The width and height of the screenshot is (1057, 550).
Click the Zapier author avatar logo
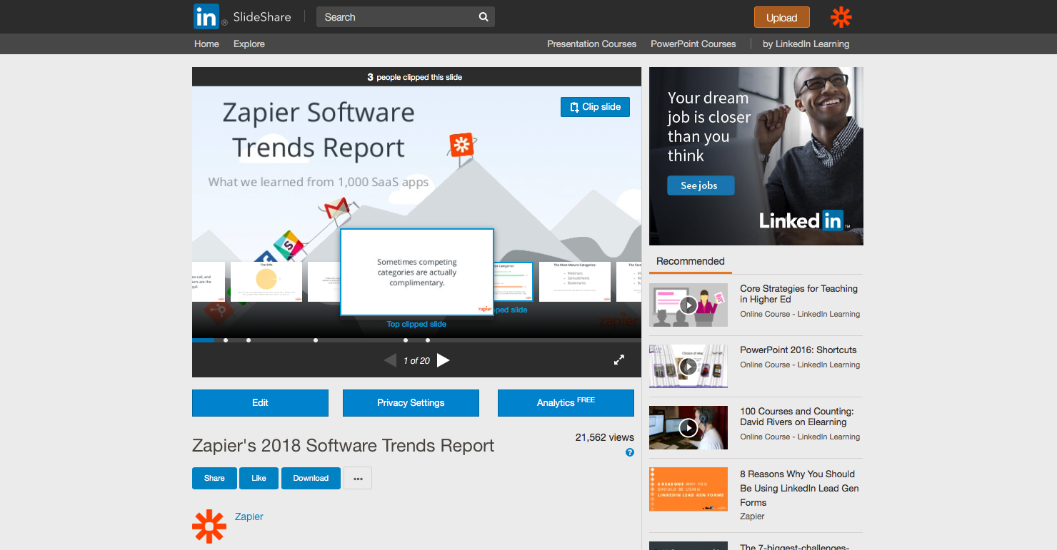[209, 526]
